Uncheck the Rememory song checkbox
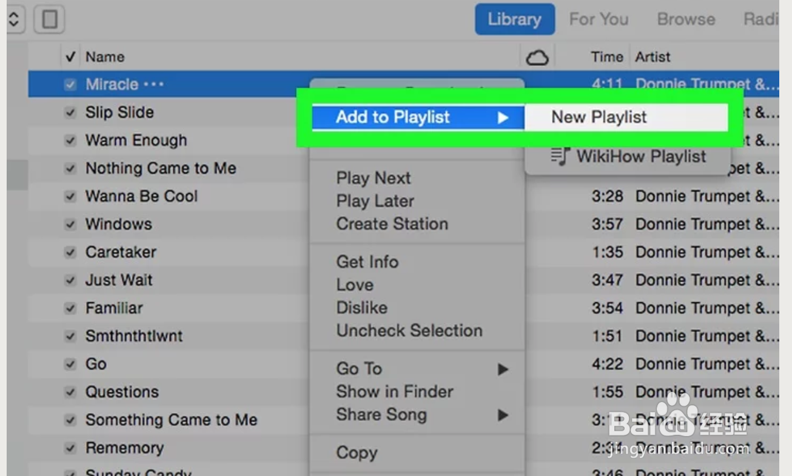 click(70, 448)
